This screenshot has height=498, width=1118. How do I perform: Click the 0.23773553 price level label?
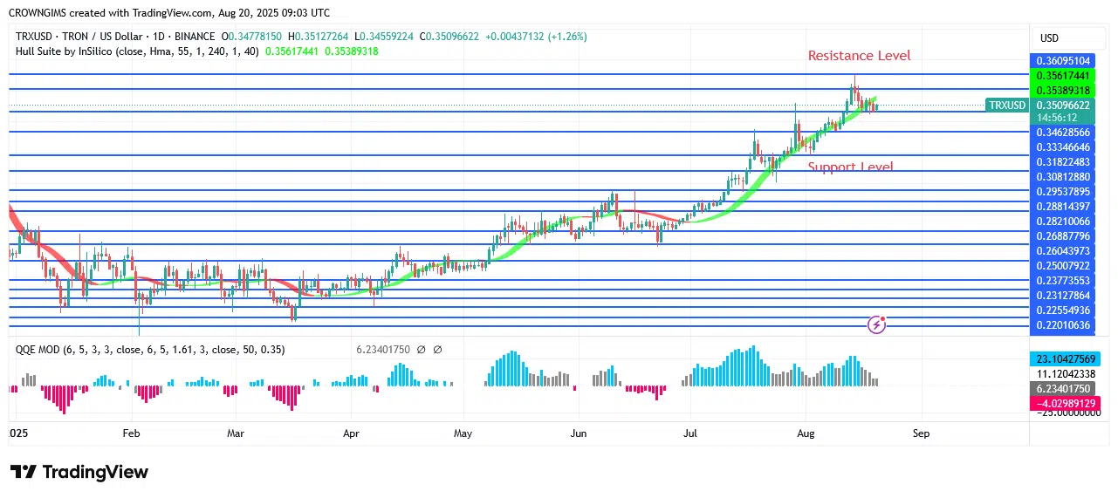tap(1063, 280)
